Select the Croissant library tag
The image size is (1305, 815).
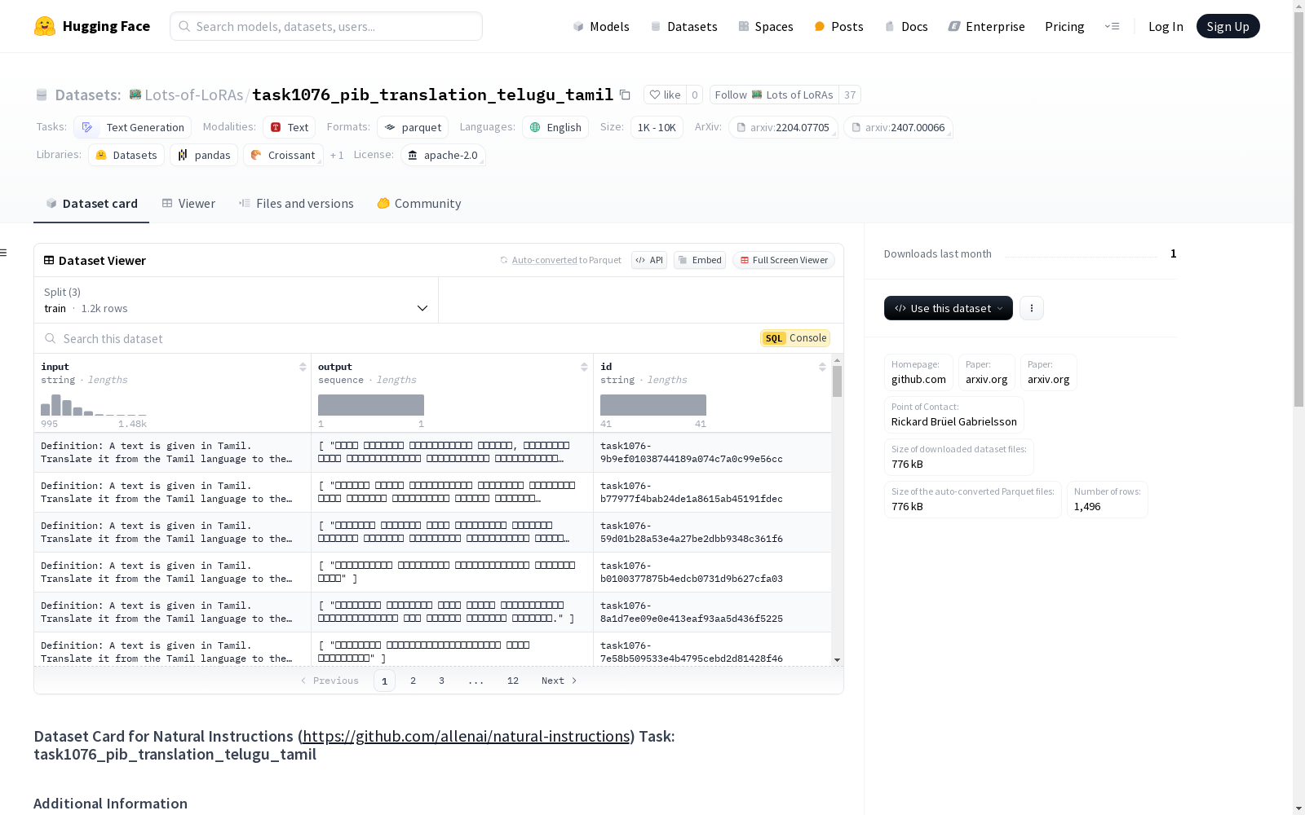pyautogui.click(x=283, y=155)
